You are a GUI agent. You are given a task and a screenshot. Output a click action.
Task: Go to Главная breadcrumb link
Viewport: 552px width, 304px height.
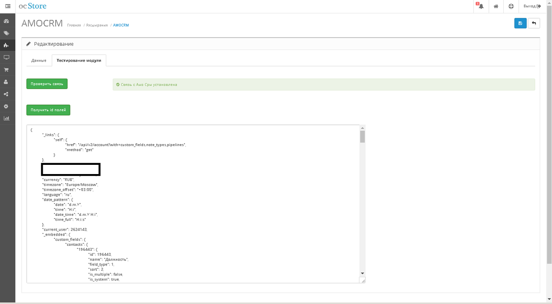click(74, 25)
